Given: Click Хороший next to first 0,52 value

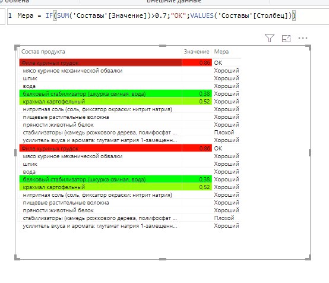Looking at the screenshot, I should tap(226, 102).
